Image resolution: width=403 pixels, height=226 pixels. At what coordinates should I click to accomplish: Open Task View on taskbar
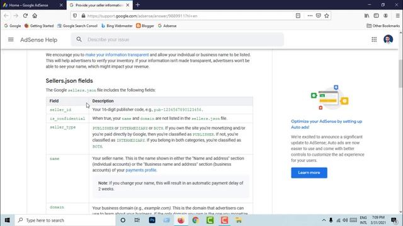[137, 220]
